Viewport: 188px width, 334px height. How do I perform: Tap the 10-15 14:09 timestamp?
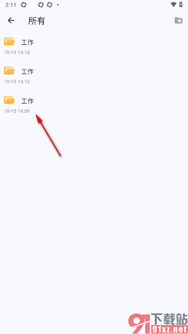pyautogui.click(x=17, y=111)
